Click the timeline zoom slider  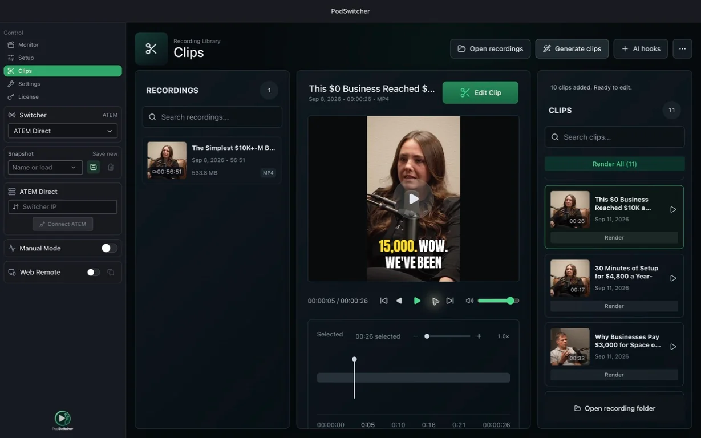[x=447, y=336]
